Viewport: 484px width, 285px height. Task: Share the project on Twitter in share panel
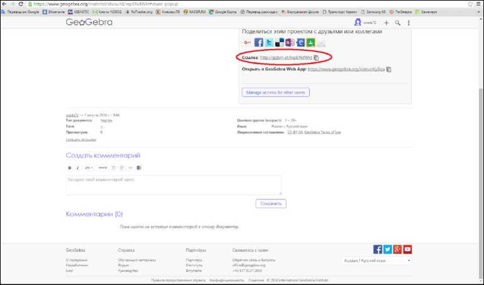pos(269,42)
